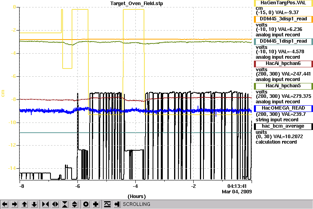Viewport: 313px width, 209px height.
Task: Select the HacOMEGA_READ legend entry
Action: 283,108
